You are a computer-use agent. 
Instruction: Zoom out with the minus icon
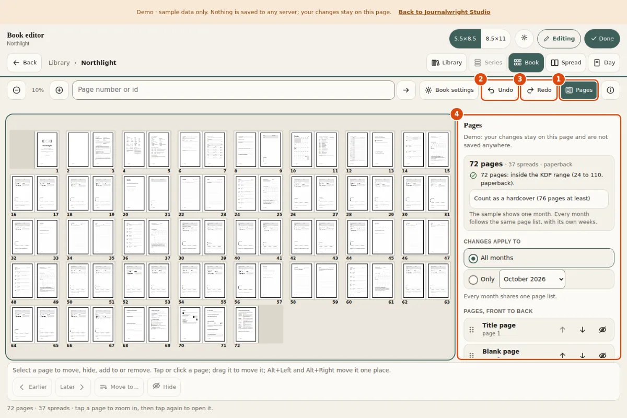point(16,90)
